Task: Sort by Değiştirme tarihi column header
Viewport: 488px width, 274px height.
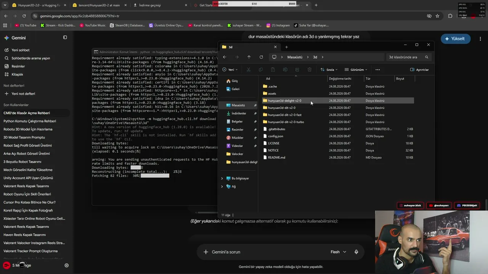Action: coord(340,78)
